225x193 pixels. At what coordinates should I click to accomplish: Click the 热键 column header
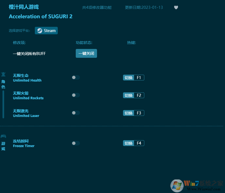(132, 43)
